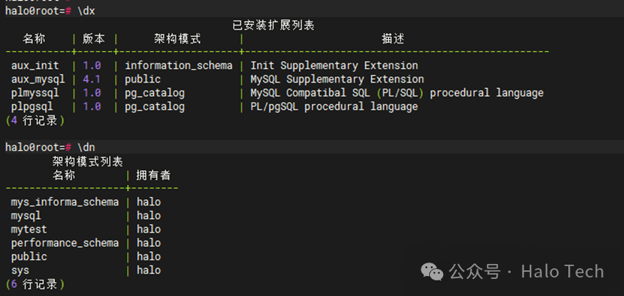Click the 已安装扩展列表 table title
The image size is (624, 296).
pos(273,25)
